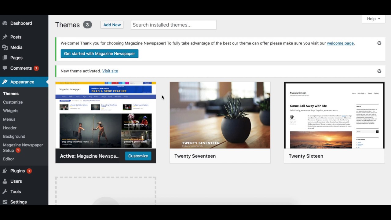Click the Twenty Seventeen theme name

[195, 156]
